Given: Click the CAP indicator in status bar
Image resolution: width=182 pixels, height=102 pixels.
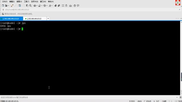Looking at the screenshot, I should (x=176, y=101).
